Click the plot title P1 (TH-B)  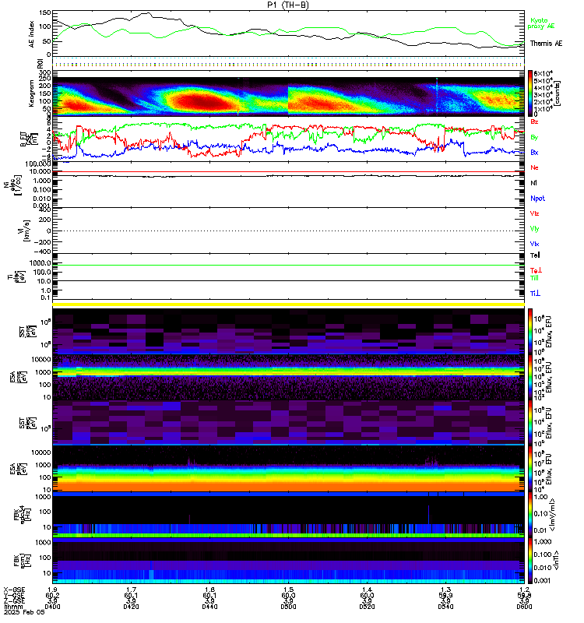click(287, 5)
